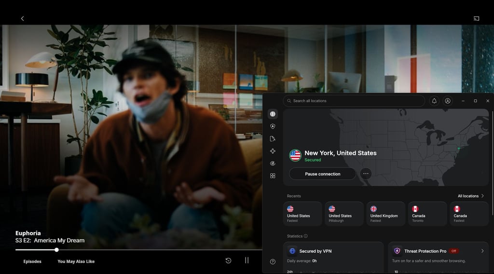Connect to United States Fastest recent
The image size is (494, 274).
click(302, 214)
